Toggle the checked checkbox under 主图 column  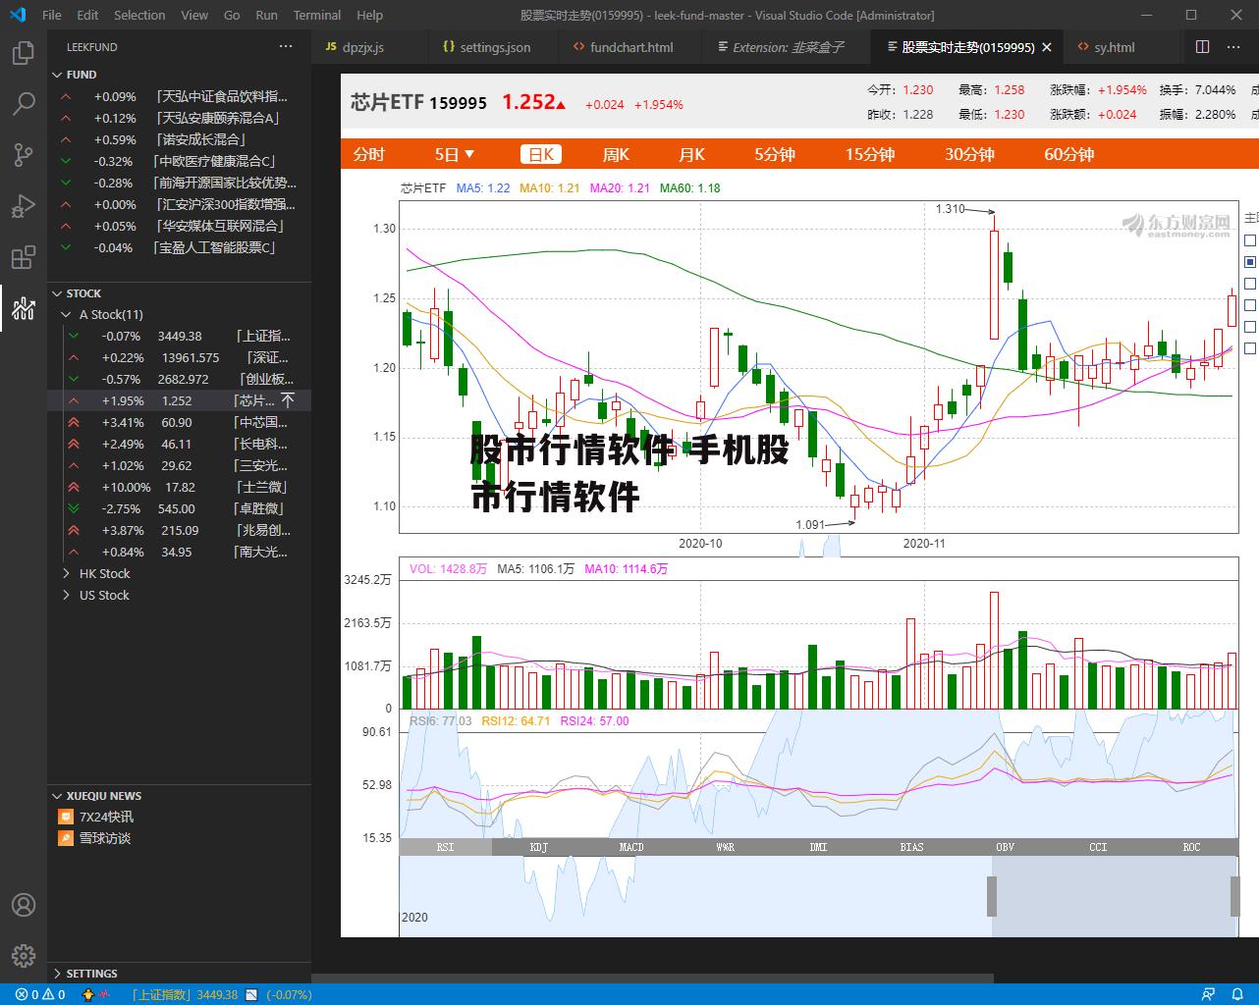tap(1250, 262)
